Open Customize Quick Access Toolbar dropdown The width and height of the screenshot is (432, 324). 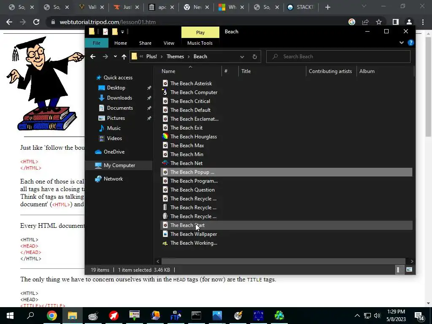(123, 32)
